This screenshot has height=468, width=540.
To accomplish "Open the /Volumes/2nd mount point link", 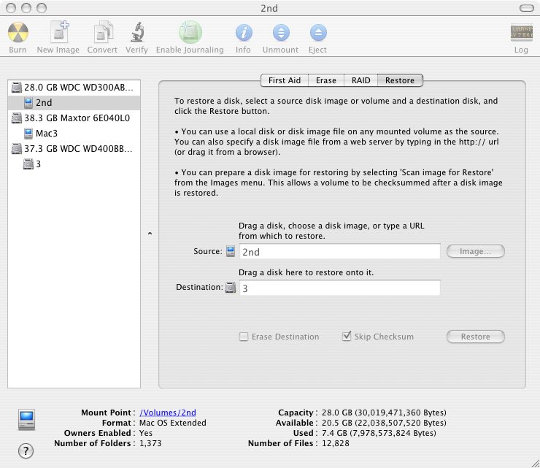I will point(168,413).
